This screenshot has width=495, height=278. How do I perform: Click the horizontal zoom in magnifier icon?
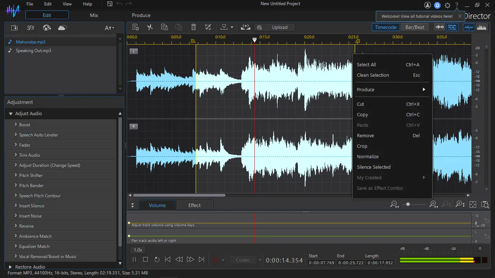pyautogui.click(x=433, y=205)
